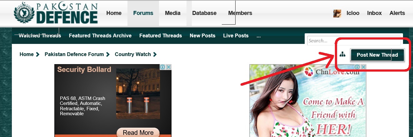This screenshot has height=137, width=413.
Task: Open Featured Threads Archive
Action: point(100,35)
